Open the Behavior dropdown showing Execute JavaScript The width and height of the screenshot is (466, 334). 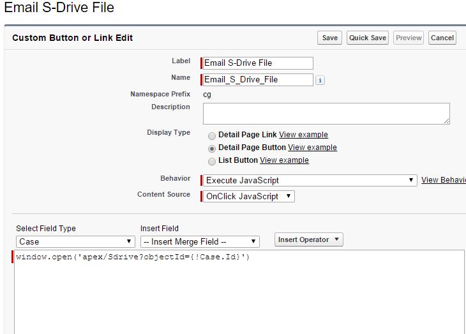310,181
